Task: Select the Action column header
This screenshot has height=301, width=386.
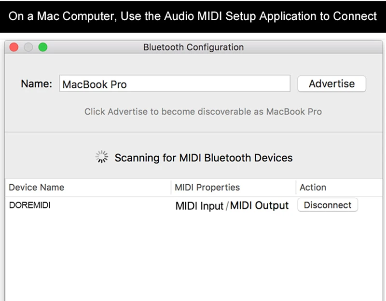Action: point(313,188)
